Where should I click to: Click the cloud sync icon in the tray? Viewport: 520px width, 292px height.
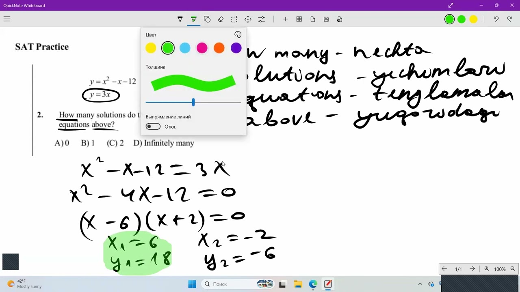[431, 284]
